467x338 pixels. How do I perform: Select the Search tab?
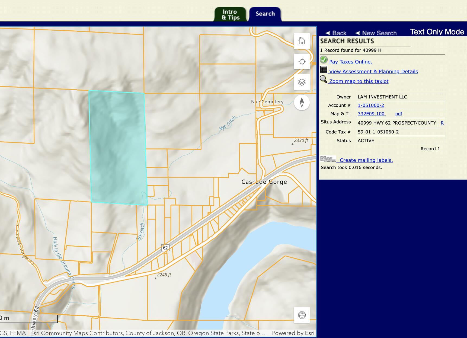(x=265, y=14)
